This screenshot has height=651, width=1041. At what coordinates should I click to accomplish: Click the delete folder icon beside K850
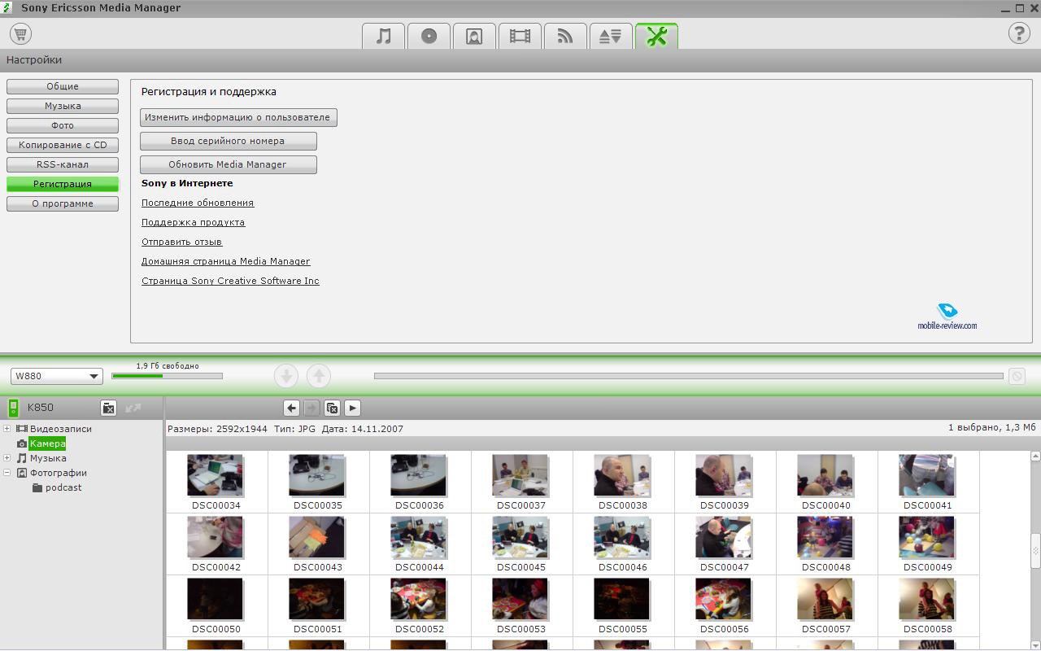click(108, 408)
